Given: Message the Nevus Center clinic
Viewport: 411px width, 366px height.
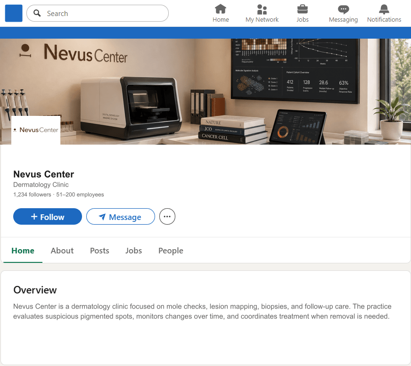Looking at the screenshot, I should (120, 217).
